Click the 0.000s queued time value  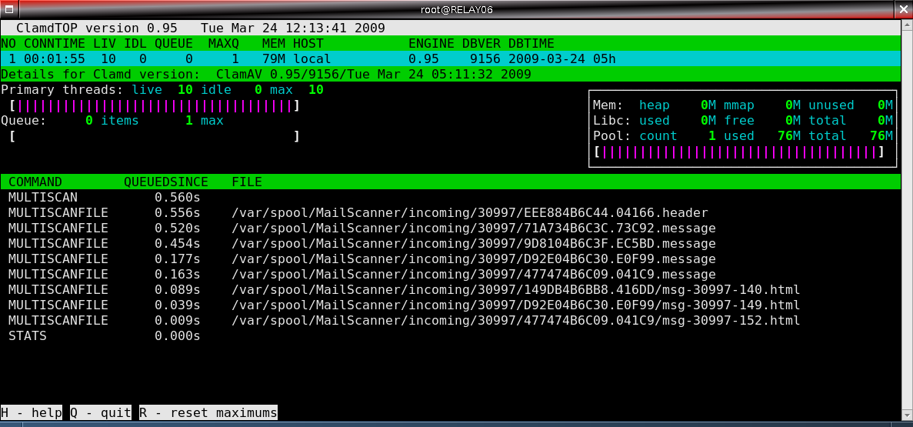pos(178,336)
